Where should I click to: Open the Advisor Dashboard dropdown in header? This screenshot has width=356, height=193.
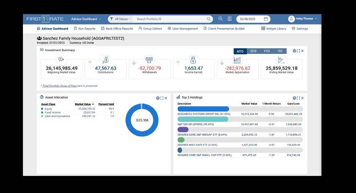click(86, 19)
